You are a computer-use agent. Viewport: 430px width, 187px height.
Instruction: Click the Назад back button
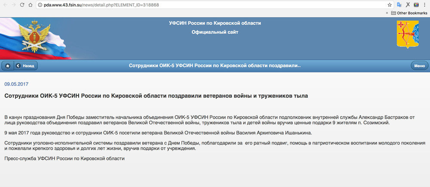[x=26, y=66]
